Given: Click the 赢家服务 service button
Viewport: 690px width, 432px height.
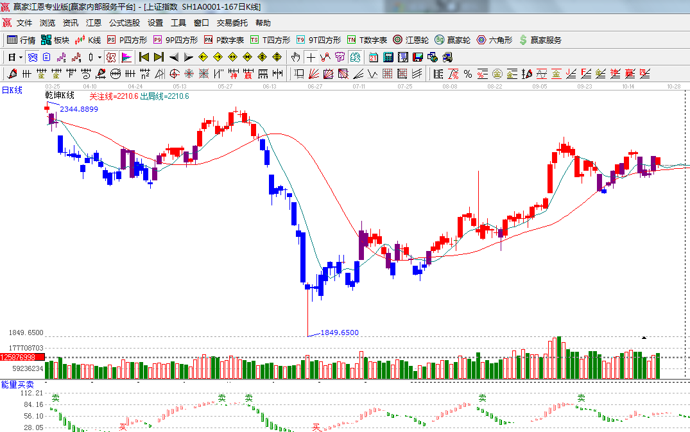Looking at the screenshot, I should click(x=540, y=40).
